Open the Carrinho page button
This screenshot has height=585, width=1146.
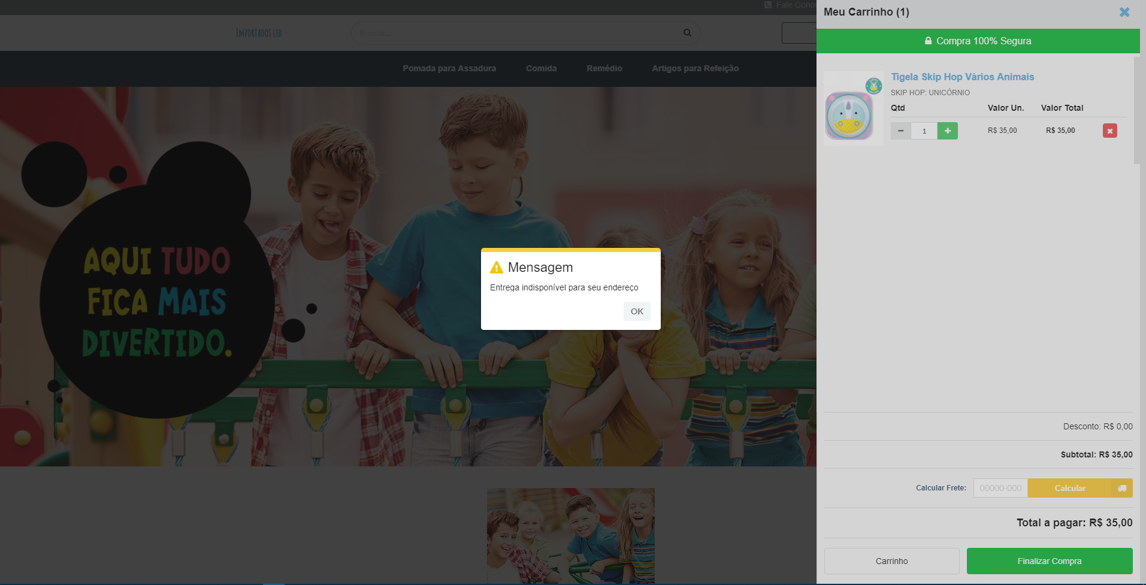tap(891, 561)
